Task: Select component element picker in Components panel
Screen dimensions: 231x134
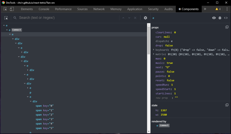Action: [x=6, y=18]
